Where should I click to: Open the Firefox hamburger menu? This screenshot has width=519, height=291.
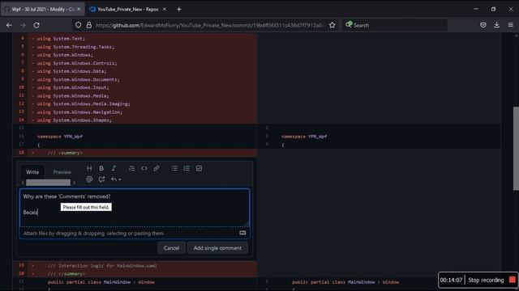(510, 25)
